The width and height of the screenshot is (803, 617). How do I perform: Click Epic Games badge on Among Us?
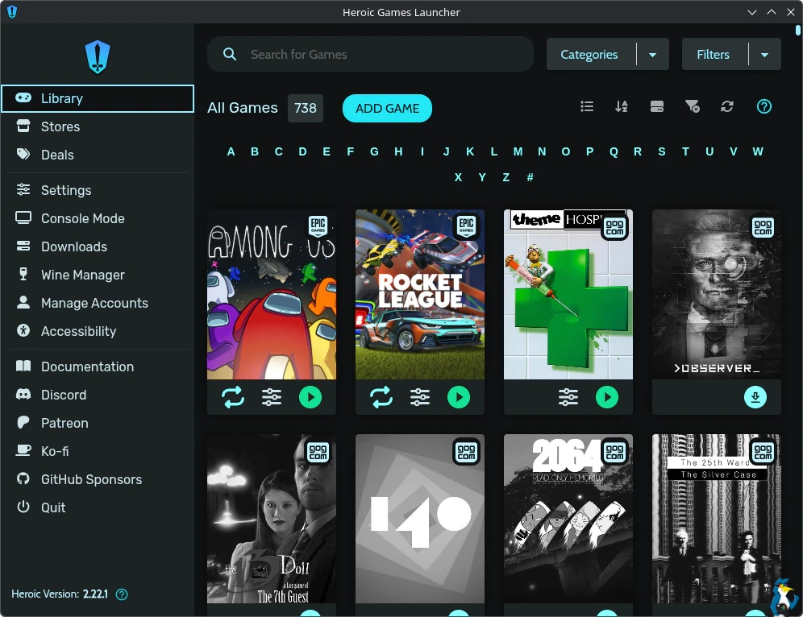click(x=318, y=226)
